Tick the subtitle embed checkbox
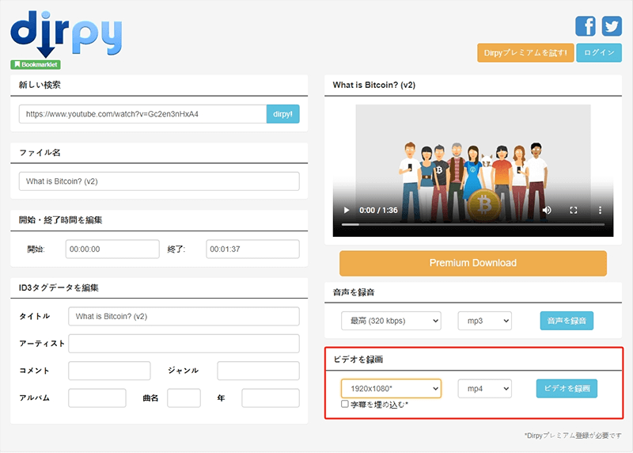633x453 pixels. coord(345,404)
